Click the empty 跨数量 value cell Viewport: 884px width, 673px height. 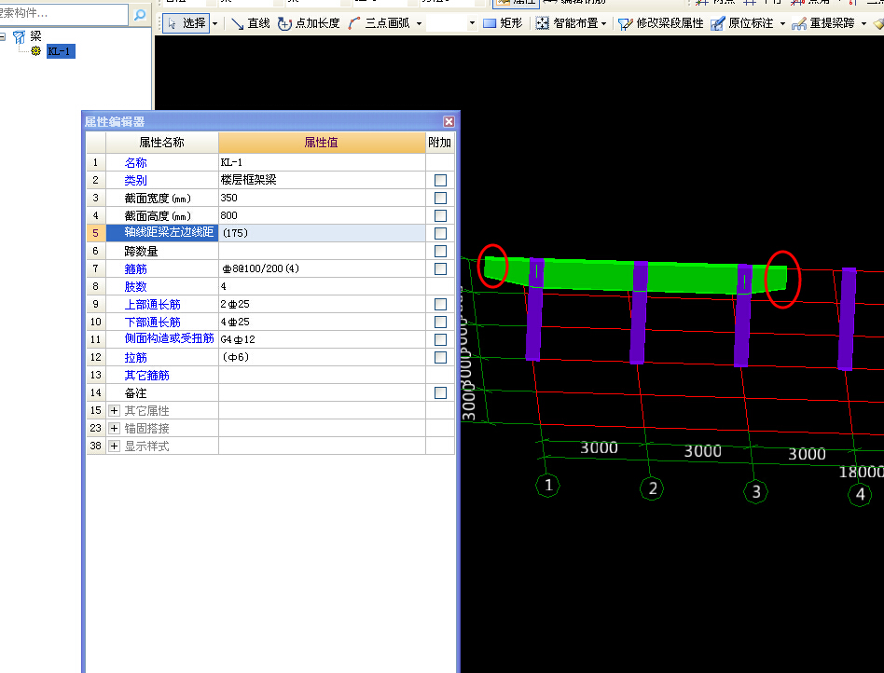(322, 251)
